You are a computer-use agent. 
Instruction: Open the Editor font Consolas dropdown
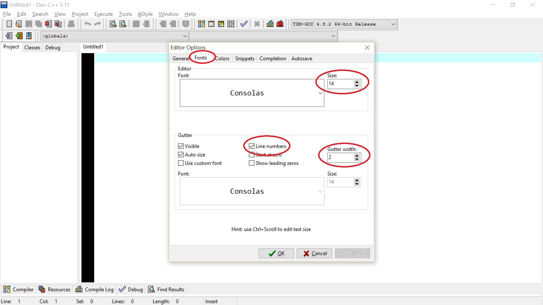[x=320, y=93]
